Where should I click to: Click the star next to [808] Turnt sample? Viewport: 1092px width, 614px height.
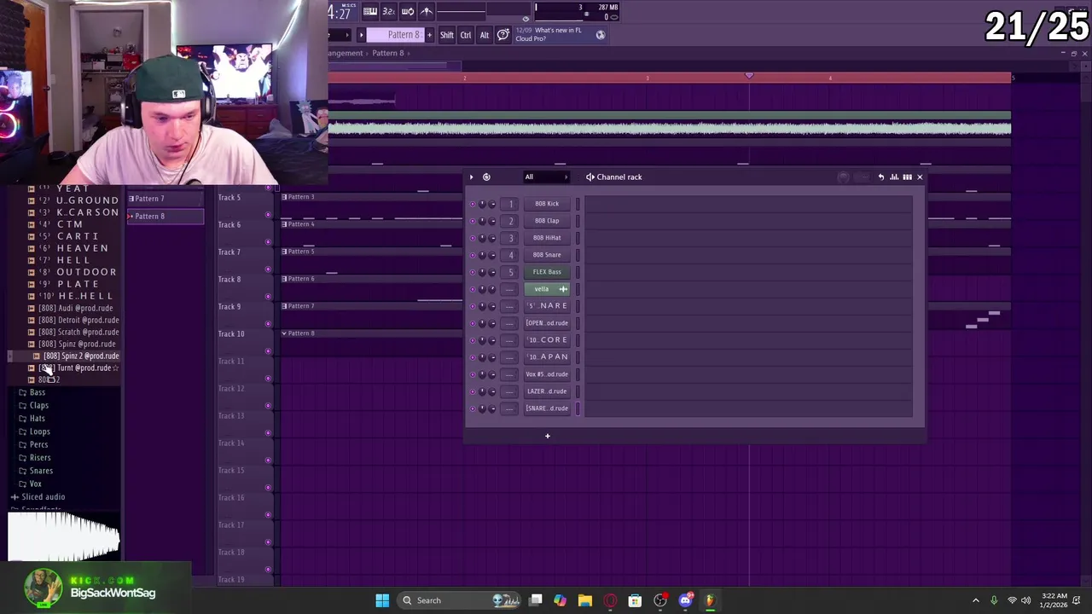pos(116,368)
